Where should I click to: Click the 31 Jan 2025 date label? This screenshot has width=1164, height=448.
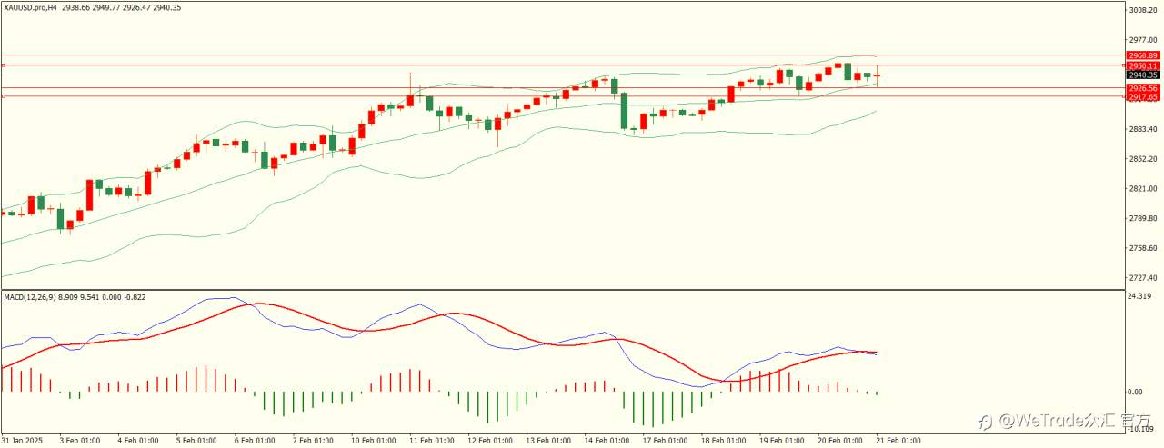pos(22,441)
